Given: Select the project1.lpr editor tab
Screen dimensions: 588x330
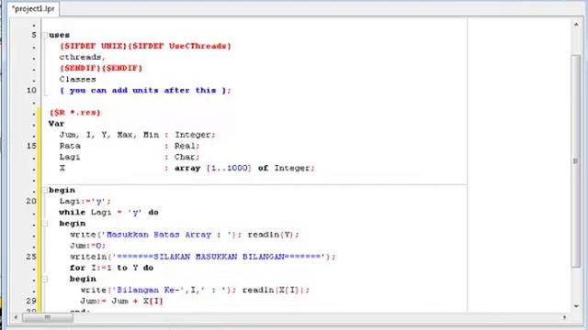Looking at the screenshot, I should point(33,9).
